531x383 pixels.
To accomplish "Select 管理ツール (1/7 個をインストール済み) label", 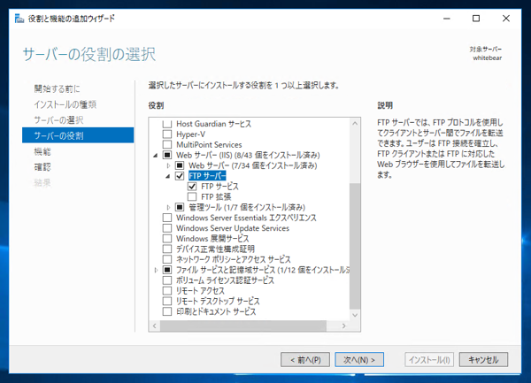I will pos(247,207).
